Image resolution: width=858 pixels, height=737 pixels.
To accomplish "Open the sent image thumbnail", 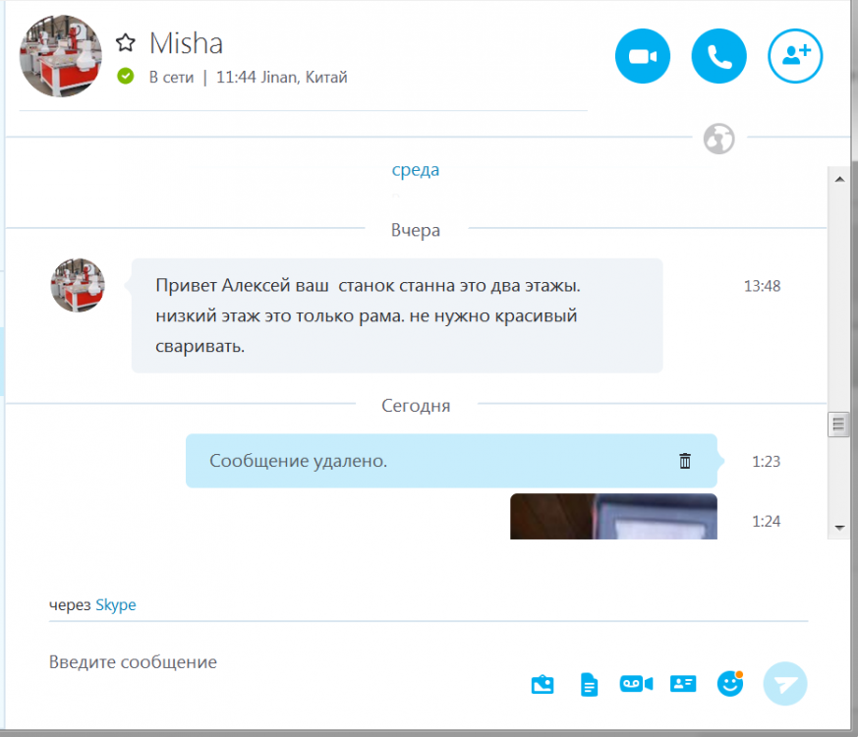I will click(x=613, y=517).
